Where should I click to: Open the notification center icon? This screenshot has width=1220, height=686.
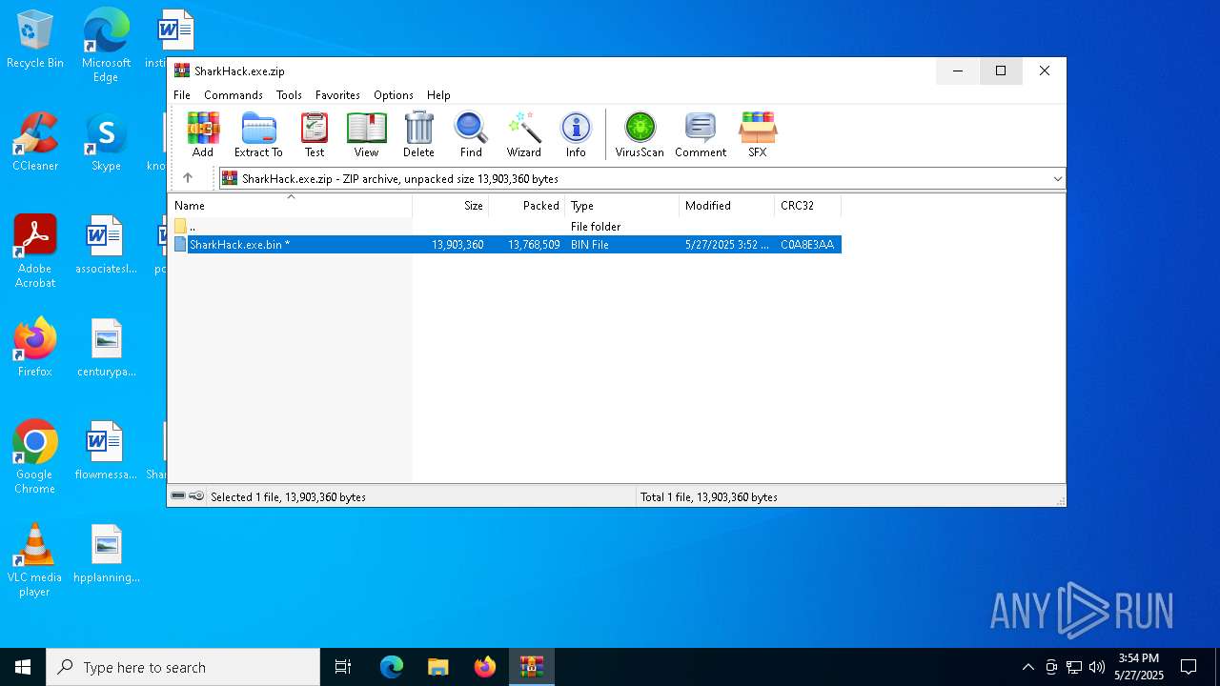[x=1189, y=667]
